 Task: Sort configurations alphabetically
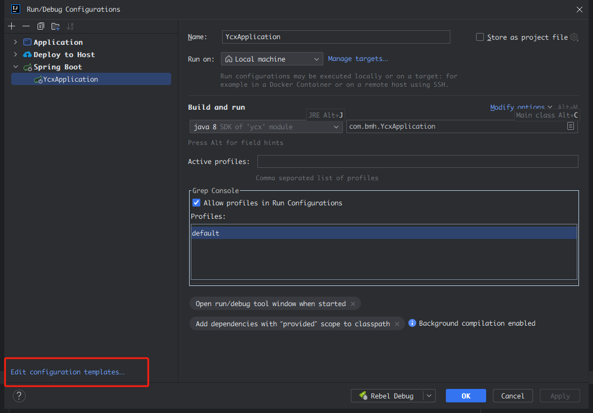pos(70,26)
